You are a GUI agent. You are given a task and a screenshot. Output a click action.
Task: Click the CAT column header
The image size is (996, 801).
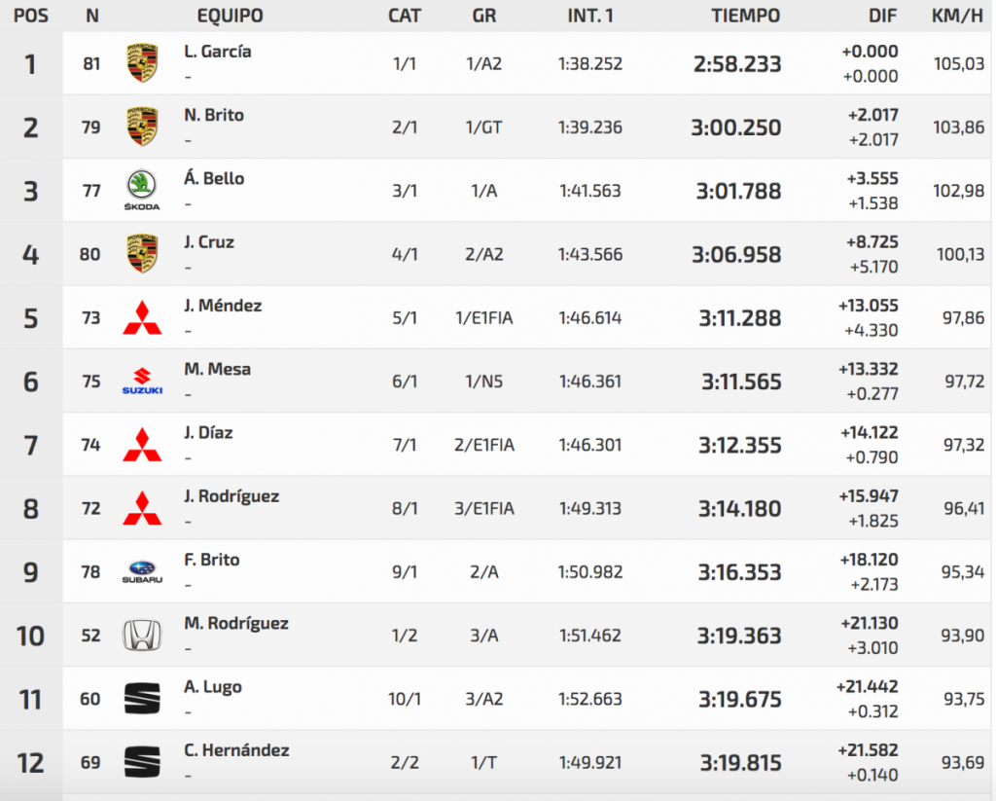[x=405, y=16]
